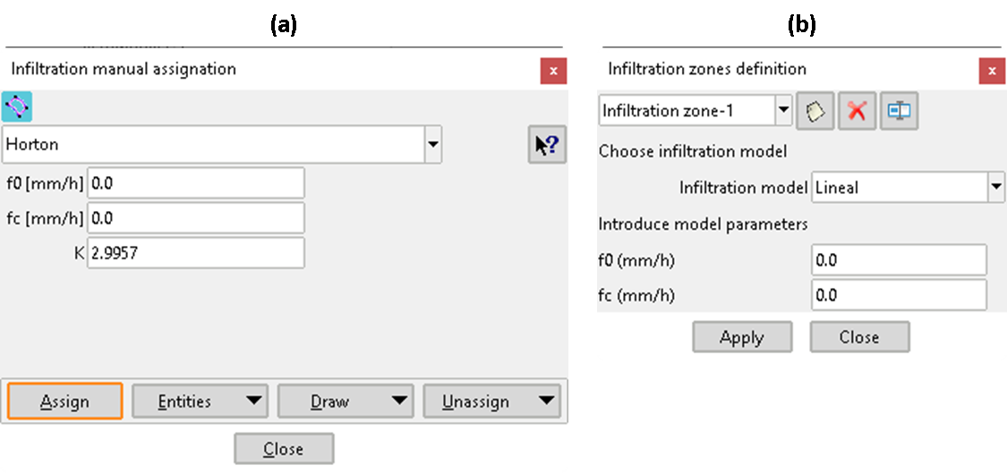The width and height of the screenshot is (1007, 473).
Task: Click Close button next to Apply
Action: [x=859, y=337]
